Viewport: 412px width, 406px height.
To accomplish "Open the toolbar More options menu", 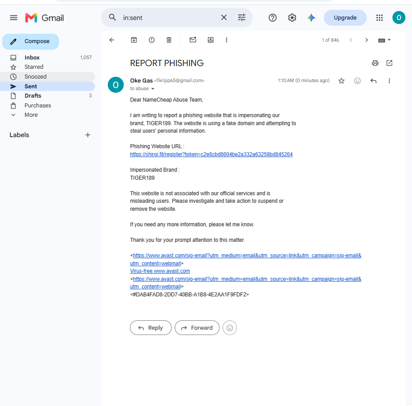I will [x=227, y=40].
